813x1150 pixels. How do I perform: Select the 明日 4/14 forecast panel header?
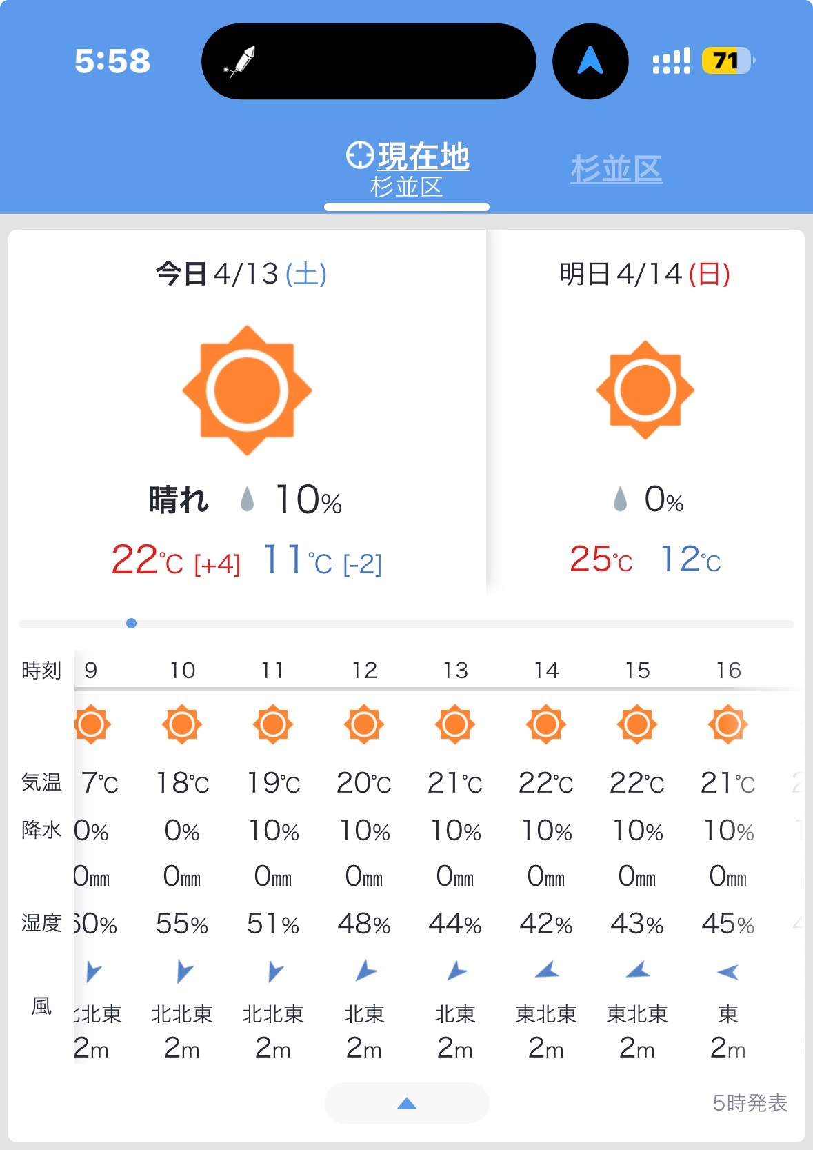click(x=645, y=274)
